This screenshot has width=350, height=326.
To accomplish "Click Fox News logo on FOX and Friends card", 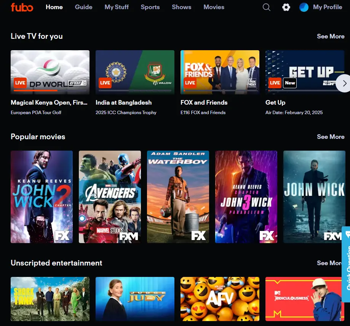I will (252, 83).
